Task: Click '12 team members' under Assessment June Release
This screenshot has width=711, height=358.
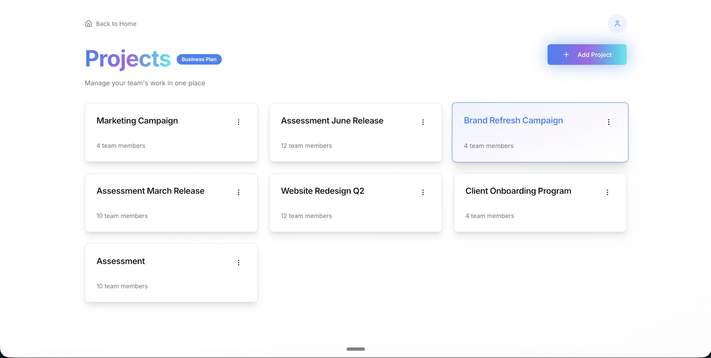Action: point(307,146)
